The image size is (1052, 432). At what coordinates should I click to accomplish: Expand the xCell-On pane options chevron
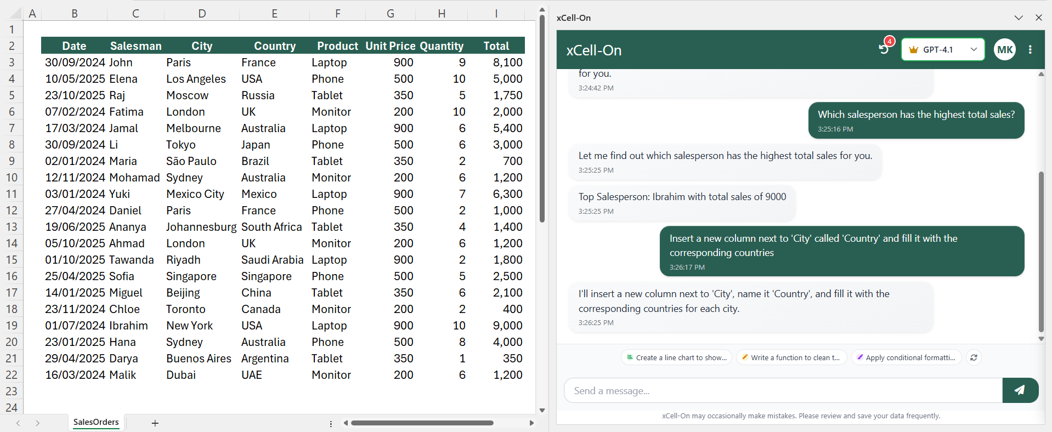coord(1019,18)
